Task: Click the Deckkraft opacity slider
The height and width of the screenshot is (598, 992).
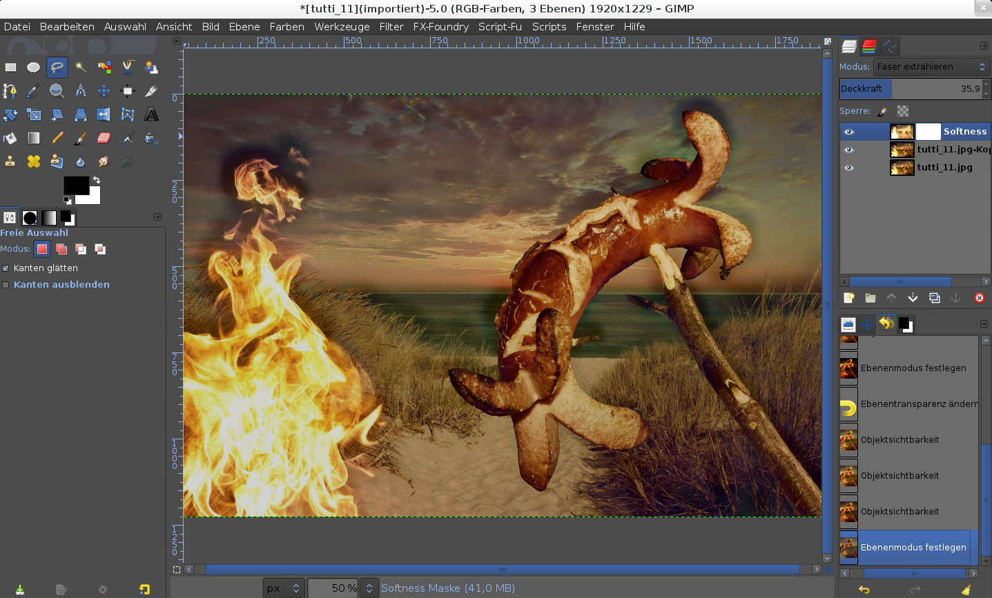Action: [x=910, y=89]
